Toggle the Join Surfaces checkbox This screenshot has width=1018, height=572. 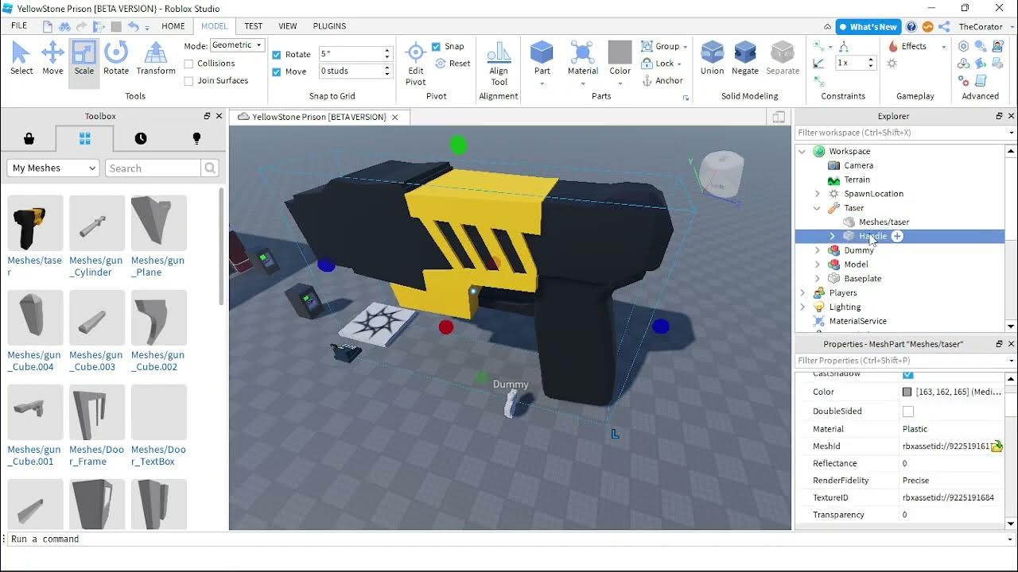(x=188, y=81)
